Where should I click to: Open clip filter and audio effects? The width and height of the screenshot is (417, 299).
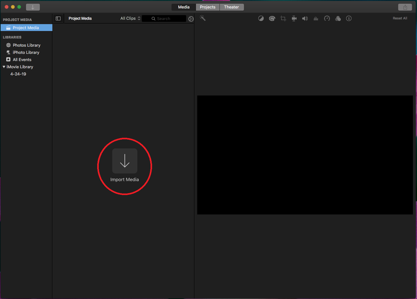(x=338, y=18)
